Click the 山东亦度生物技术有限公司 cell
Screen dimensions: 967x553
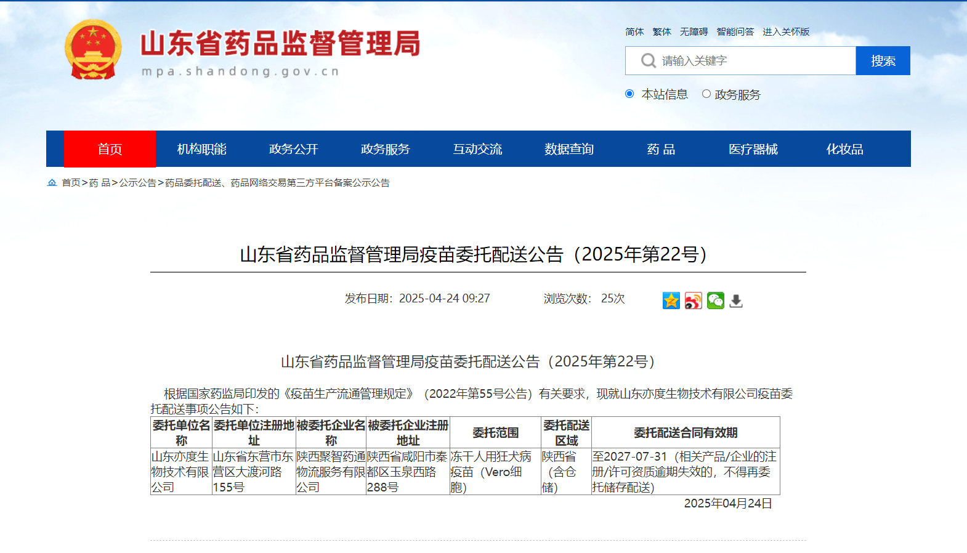pos(181,472)
